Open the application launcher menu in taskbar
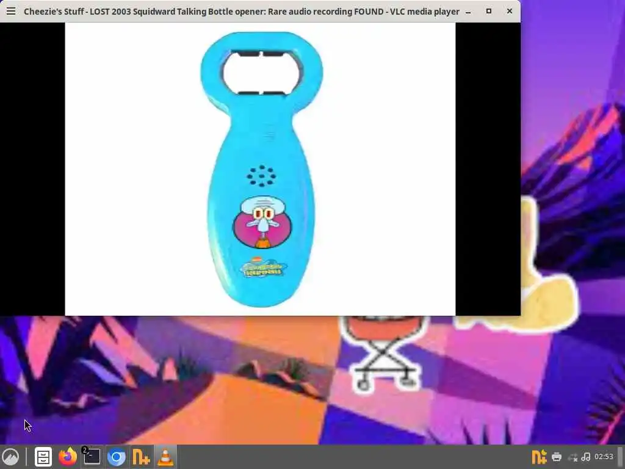Viewport: 625px width, 469px height. (10, 457)
